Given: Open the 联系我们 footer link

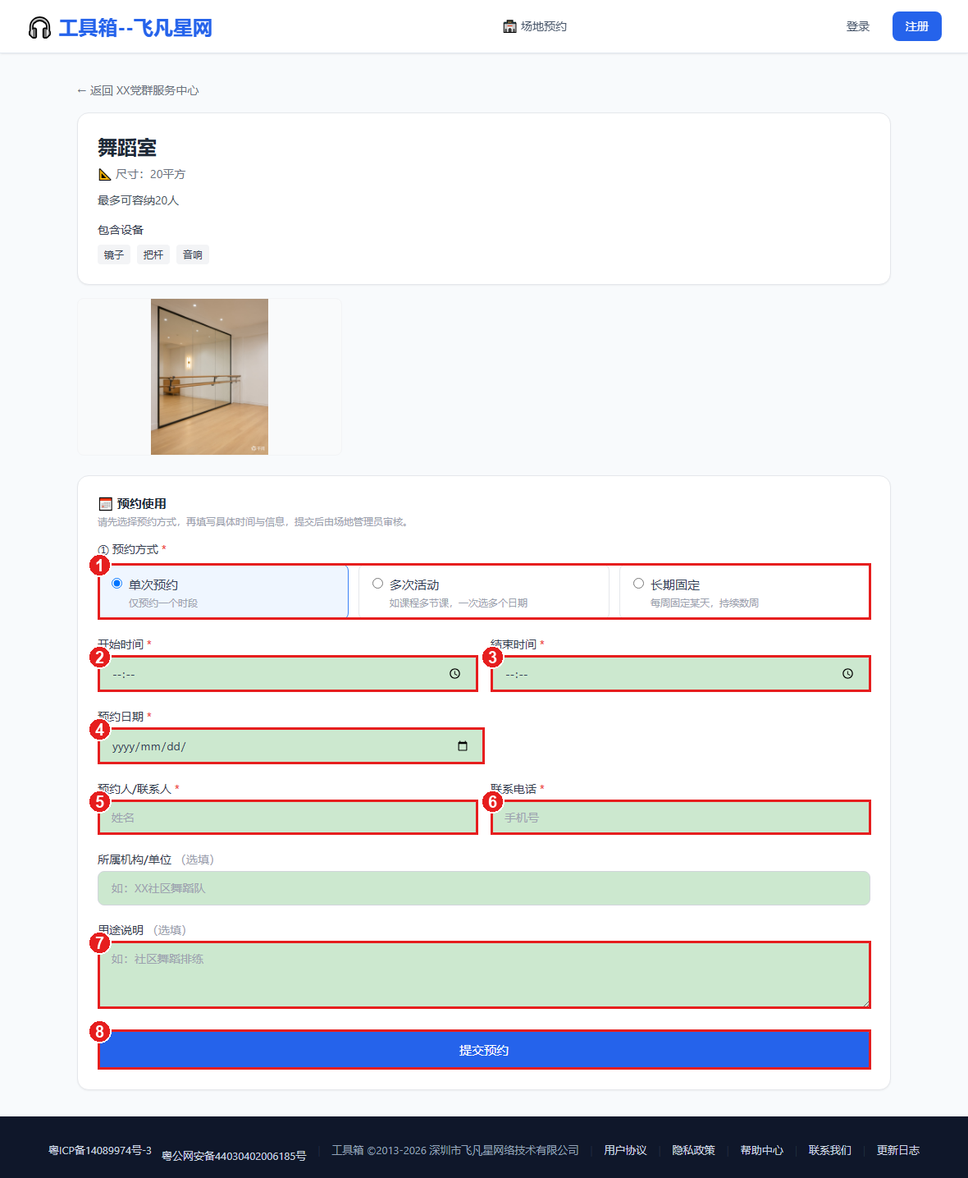Looking at the screenshot, I should (x=830, y=1150).
